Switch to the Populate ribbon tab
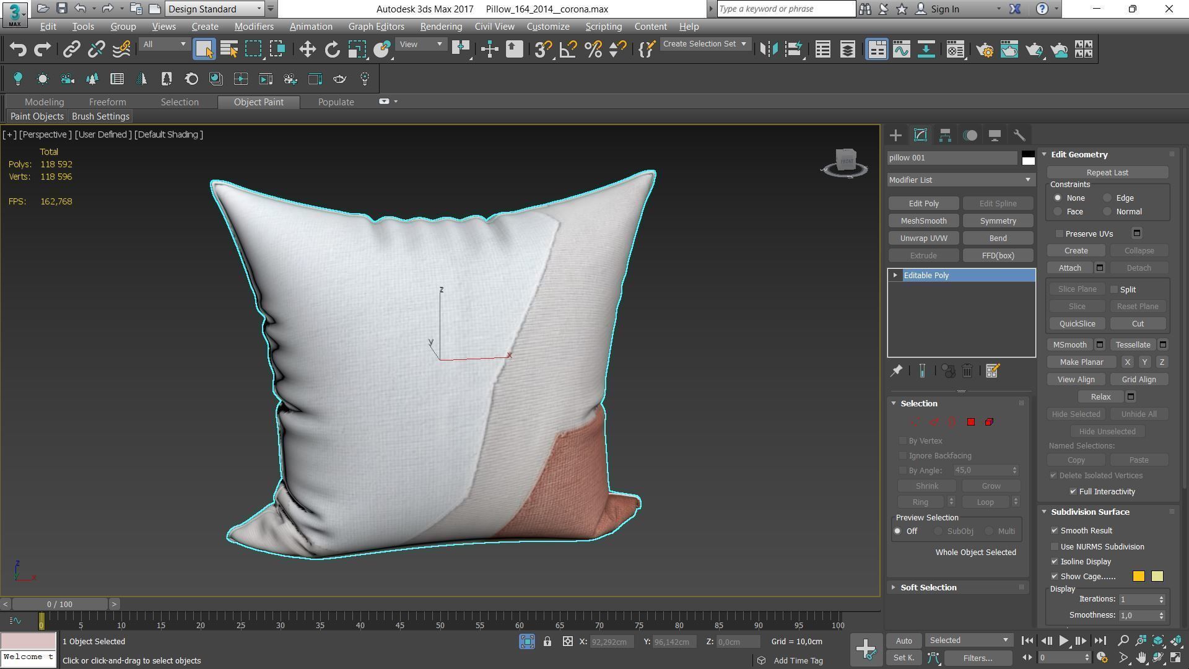Screen dimensions: 1189x669 click(x=336, y=102)
